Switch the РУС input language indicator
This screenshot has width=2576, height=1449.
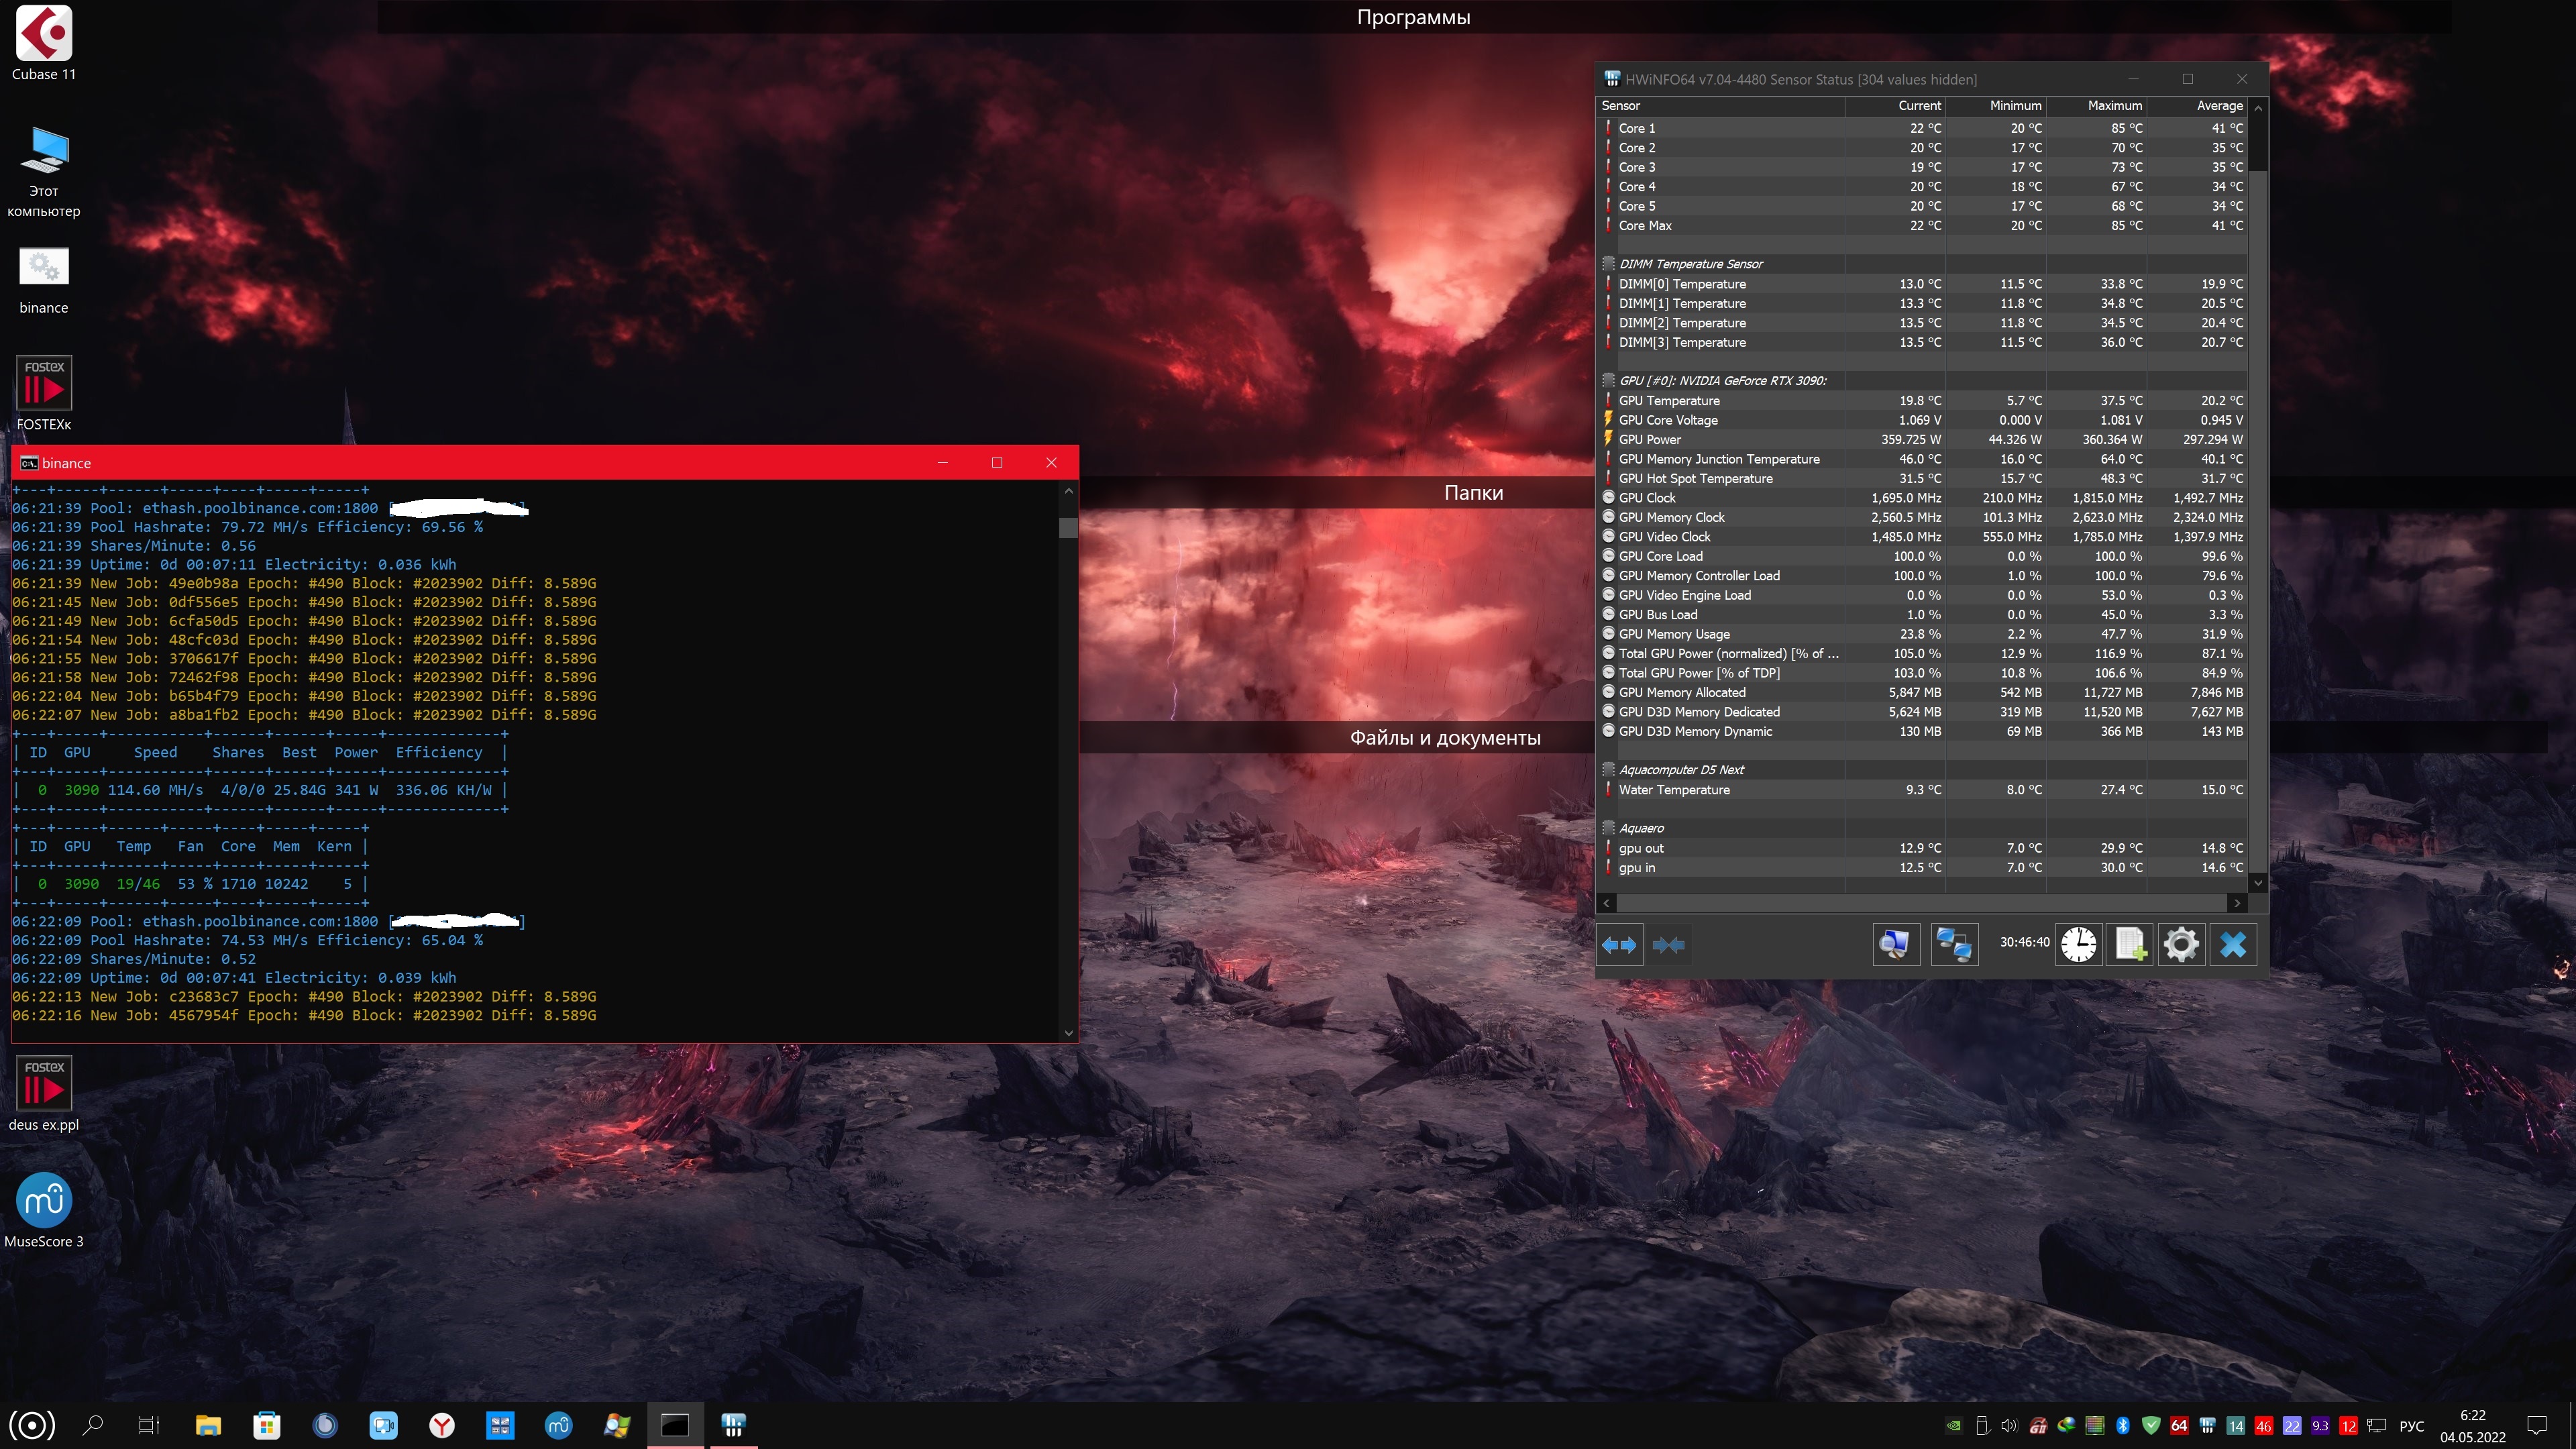2411,1425
